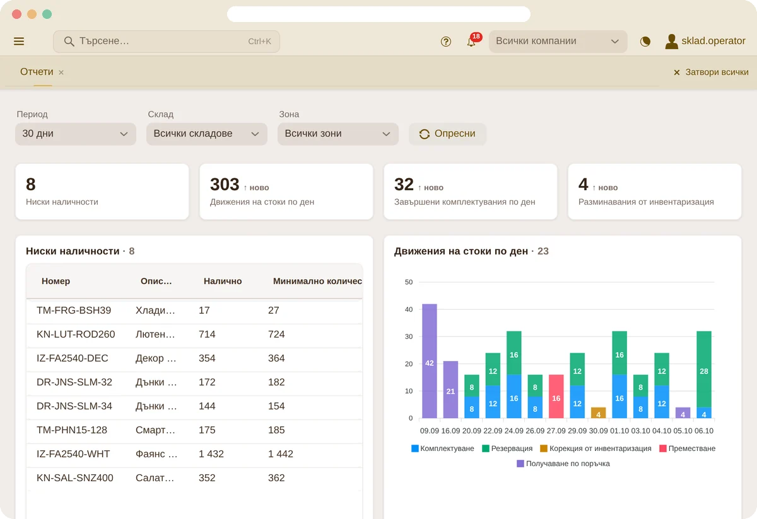The height and width of the screenshot is (519, 757).
Task: Click Затвори всички button
Action: (711, 72)
